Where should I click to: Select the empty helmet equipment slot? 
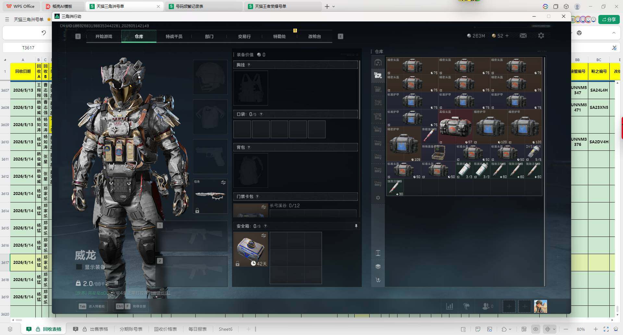point(210,77)
